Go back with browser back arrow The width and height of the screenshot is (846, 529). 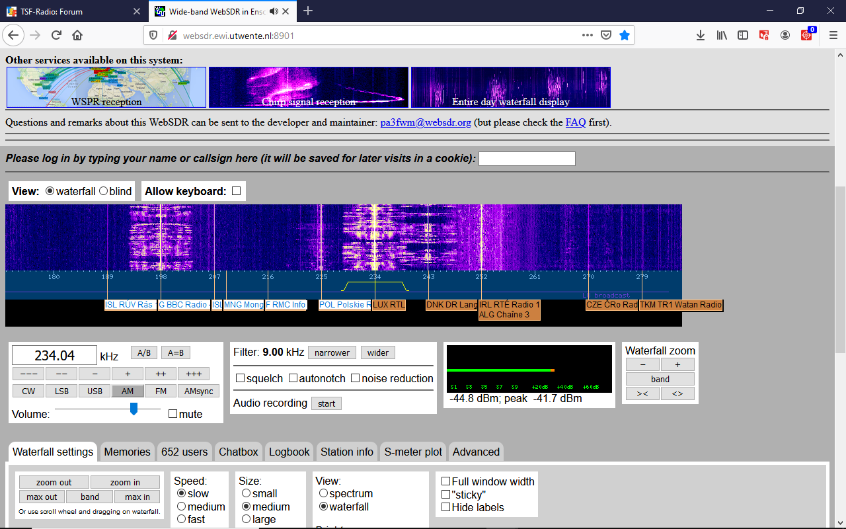(x=13, y=35)
